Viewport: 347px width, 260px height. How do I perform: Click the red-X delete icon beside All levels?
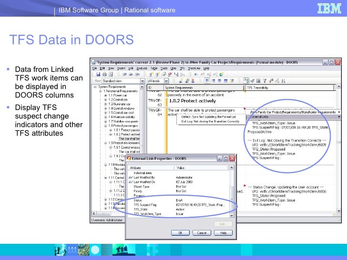pos(193,81)
